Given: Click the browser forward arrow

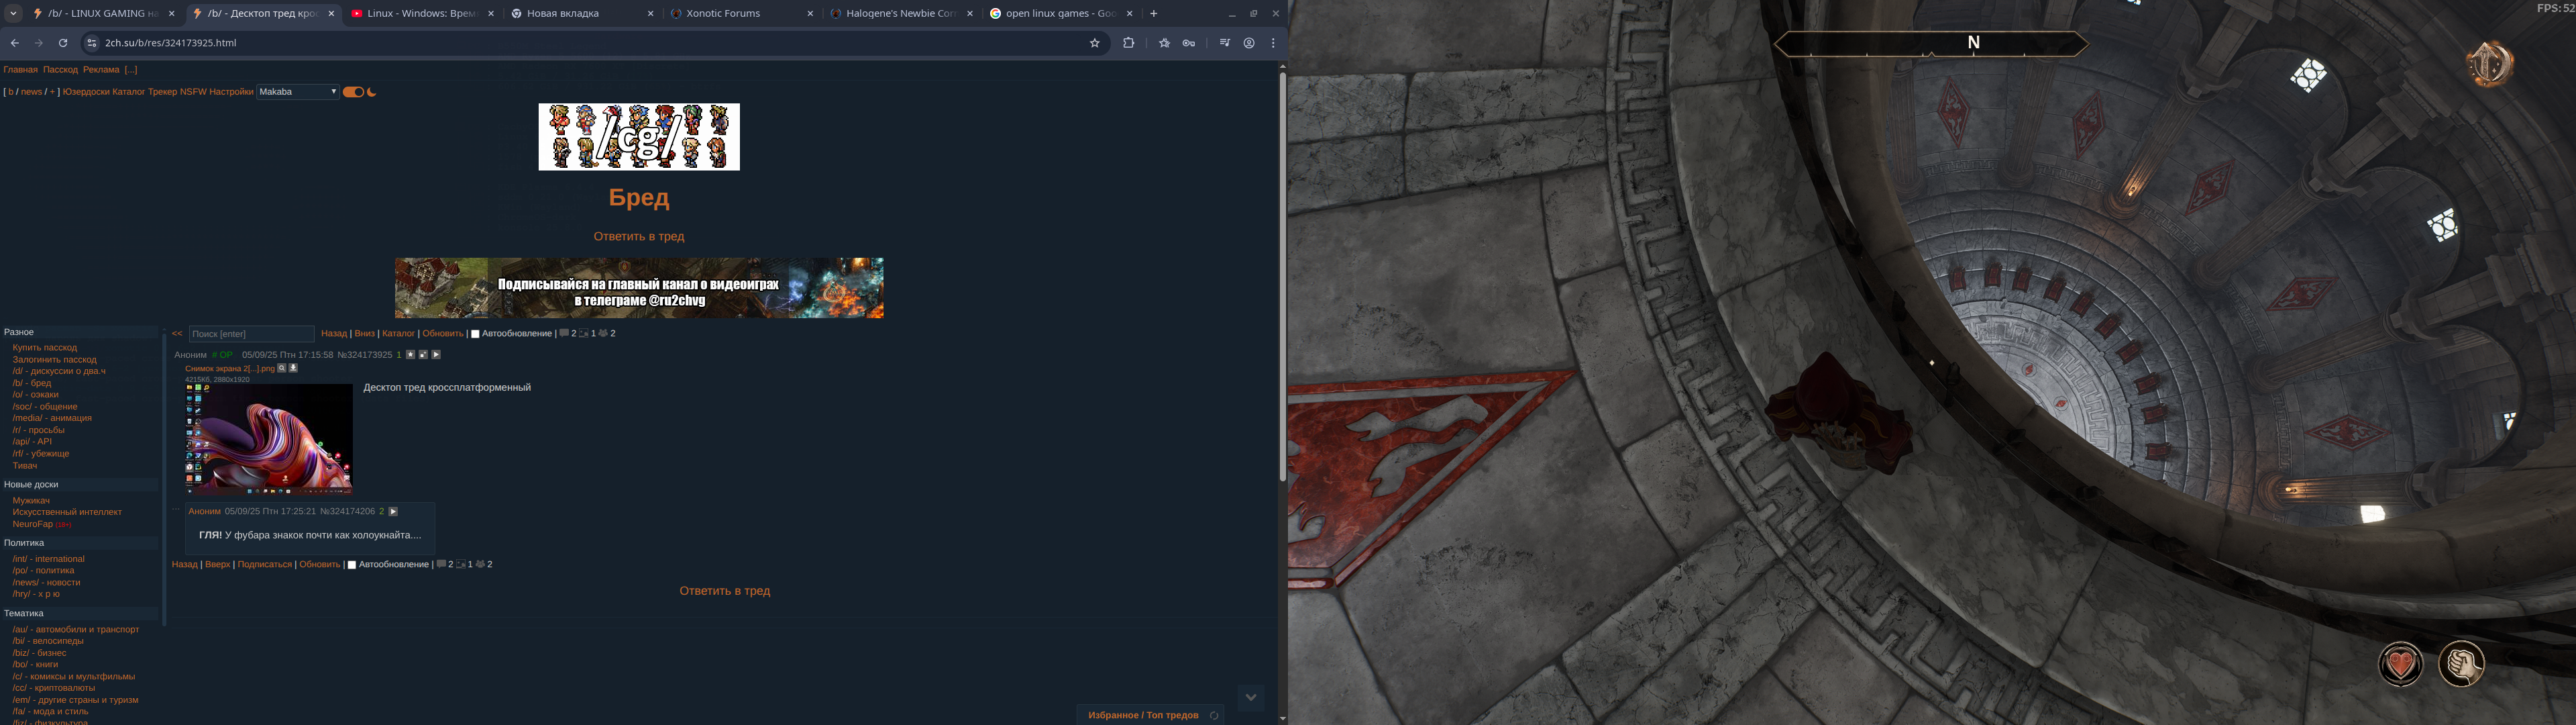Looking at the screenshot, I should pyautogui.click(x=39, y=43).
